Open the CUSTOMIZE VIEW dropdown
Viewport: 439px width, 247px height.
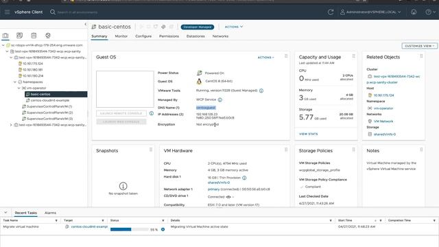419,46
